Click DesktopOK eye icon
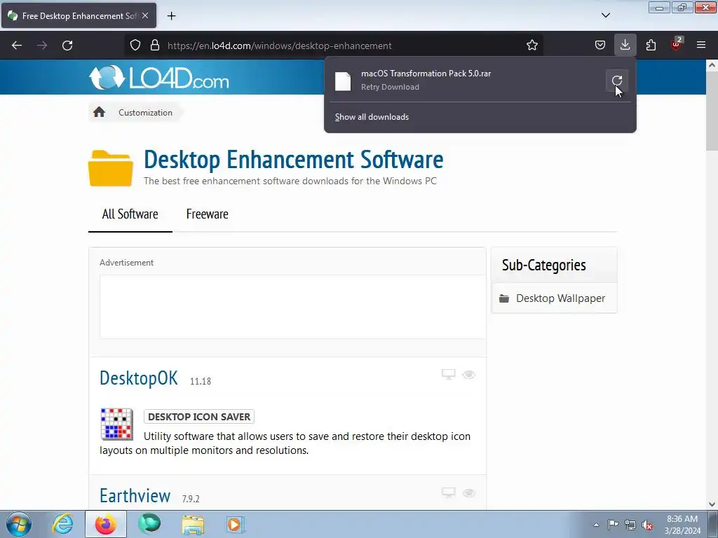 [469, 375]
